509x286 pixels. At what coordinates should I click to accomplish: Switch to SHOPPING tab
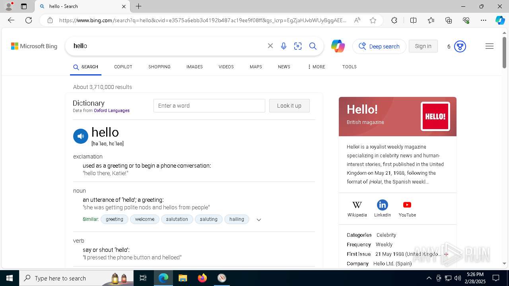tap(159, 67)
